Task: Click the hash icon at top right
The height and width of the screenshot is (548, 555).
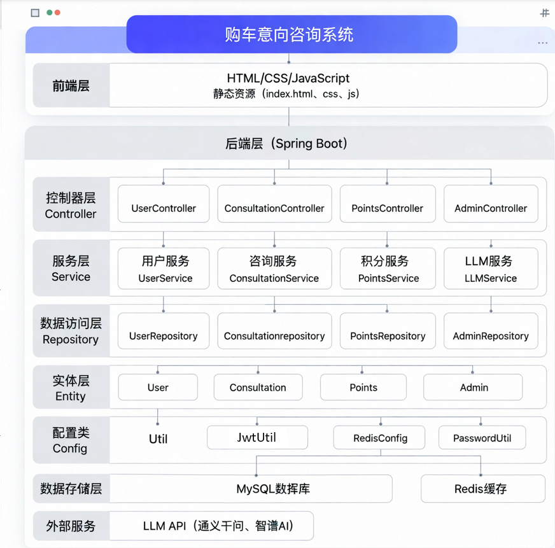Action: point(544,13)
